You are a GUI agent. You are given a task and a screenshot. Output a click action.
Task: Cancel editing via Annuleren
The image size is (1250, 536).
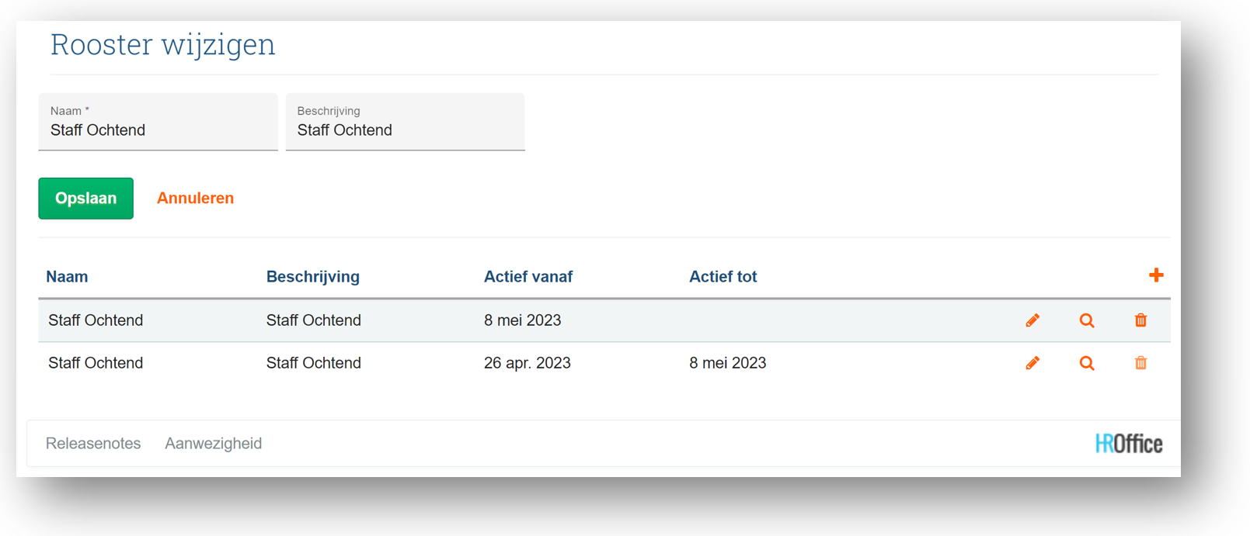point(195,199)
